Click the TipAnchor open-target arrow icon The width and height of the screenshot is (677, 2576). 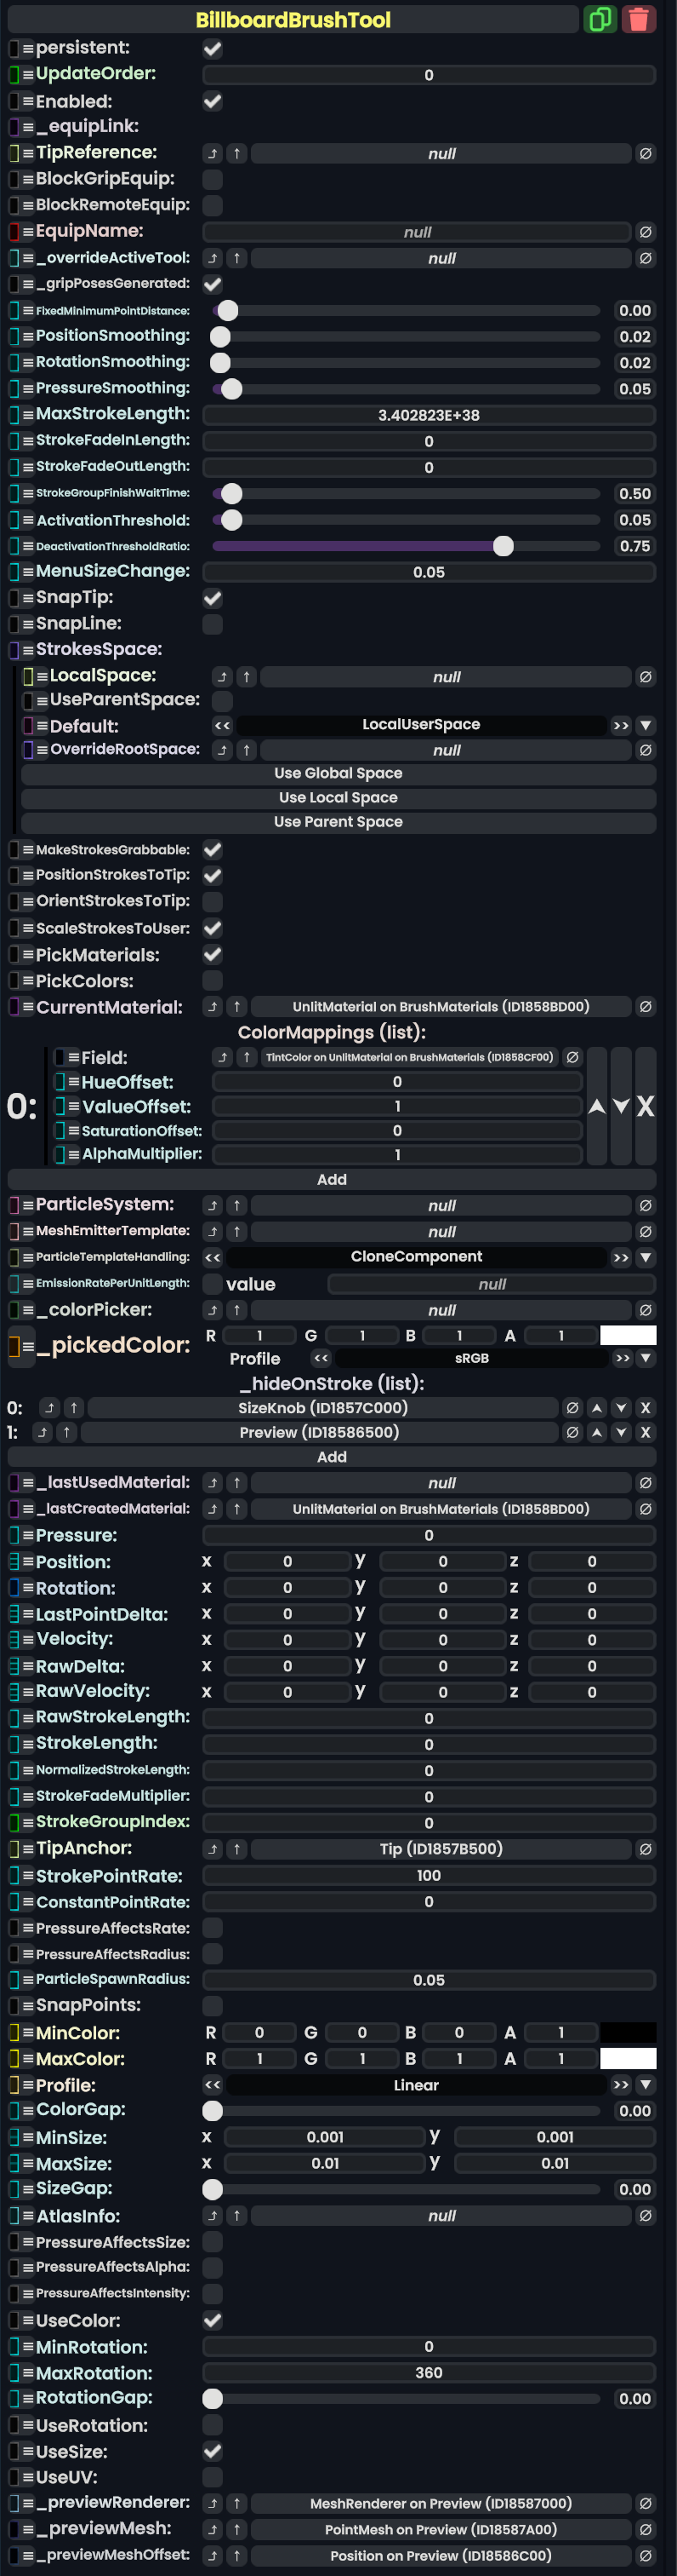[236, 1850]
